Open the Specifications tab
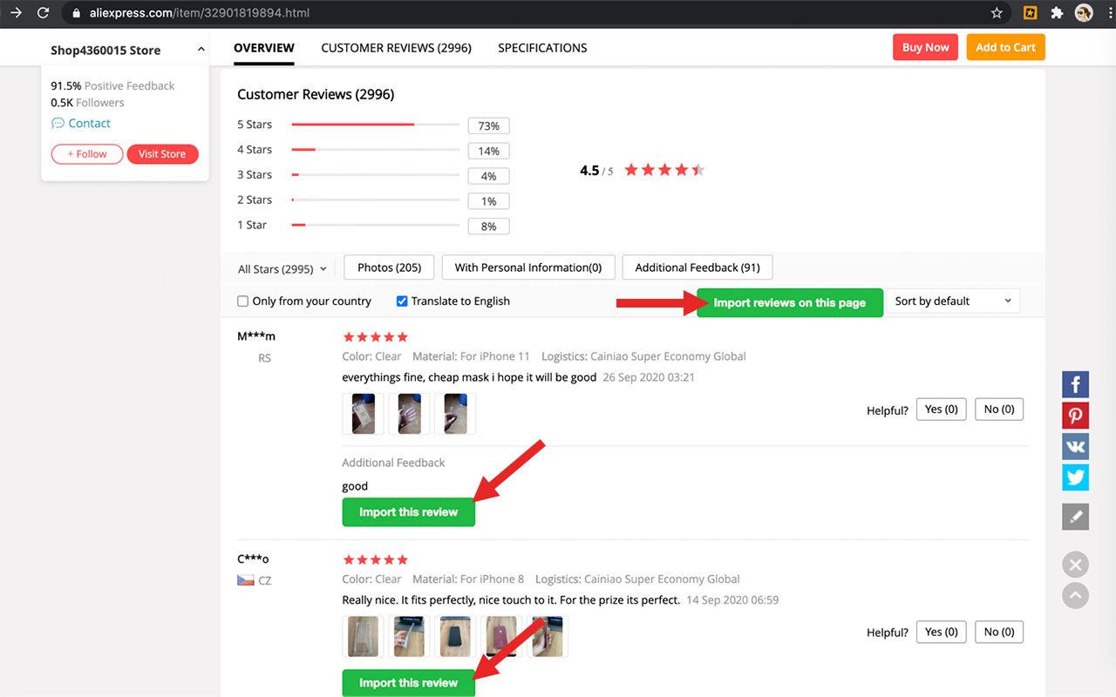Image resolution: width=1116 pixels, height=697 pixels. click(541, 47)
